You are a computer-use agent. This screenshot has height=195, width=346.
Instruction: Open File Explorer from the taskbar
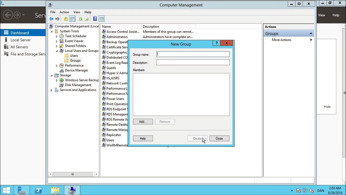pyautogui.click(x=55, y=190)
